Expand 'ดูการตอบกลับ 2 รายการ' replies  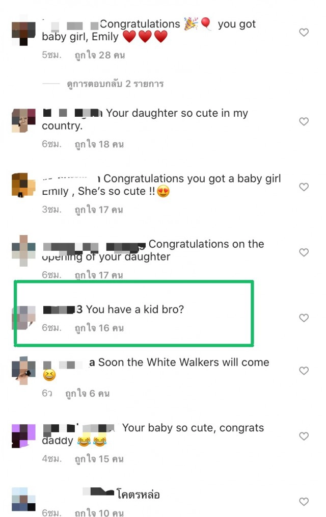[115, 84]
